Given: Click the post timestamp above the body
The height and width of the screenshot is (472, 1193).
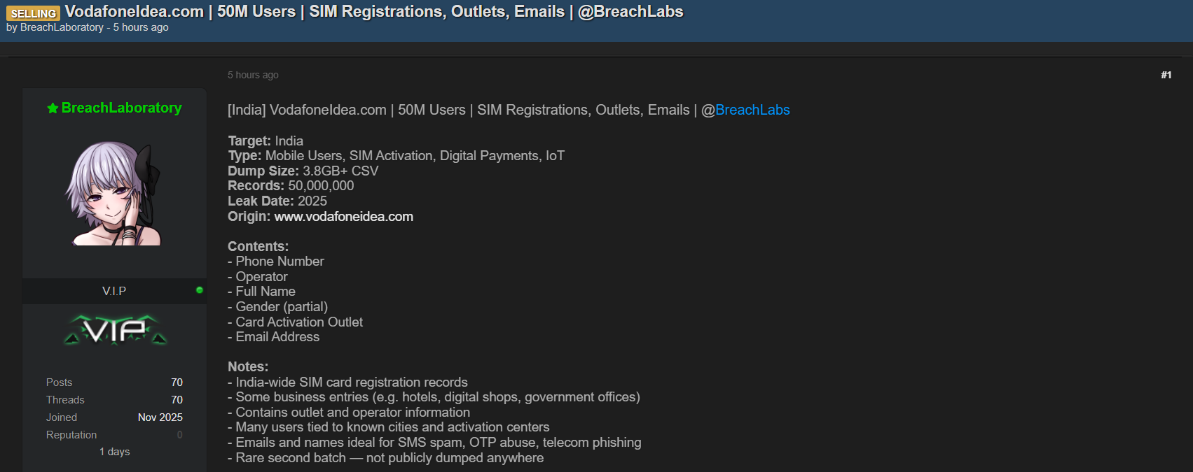Looking at the screenshot, I should [253, 75].
